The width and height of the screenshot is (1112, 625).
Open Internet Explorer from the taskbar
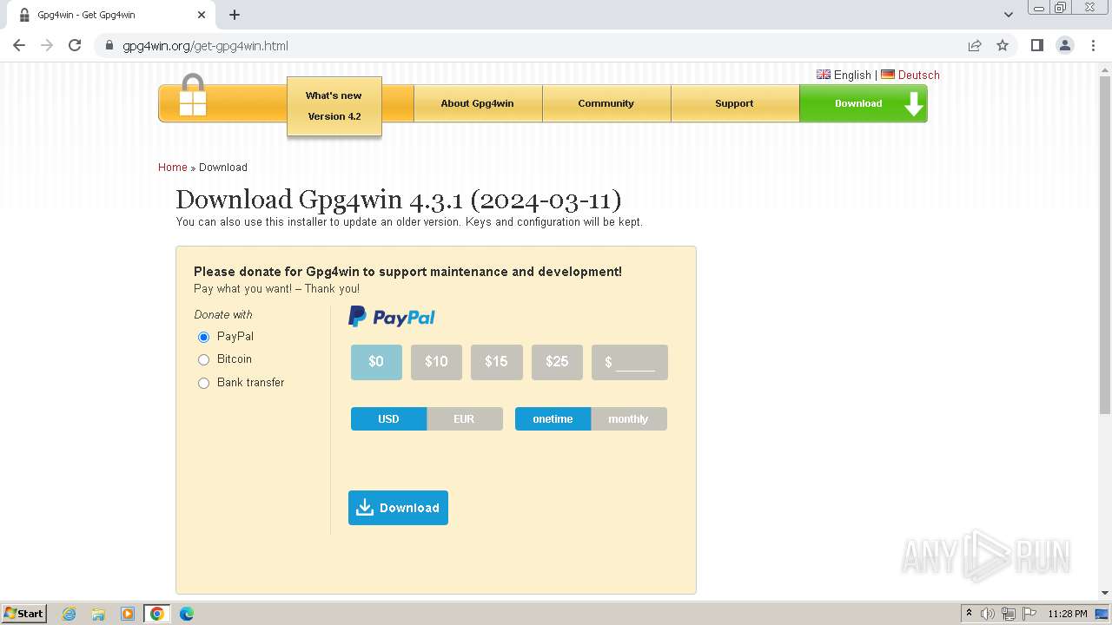[69, 614]
